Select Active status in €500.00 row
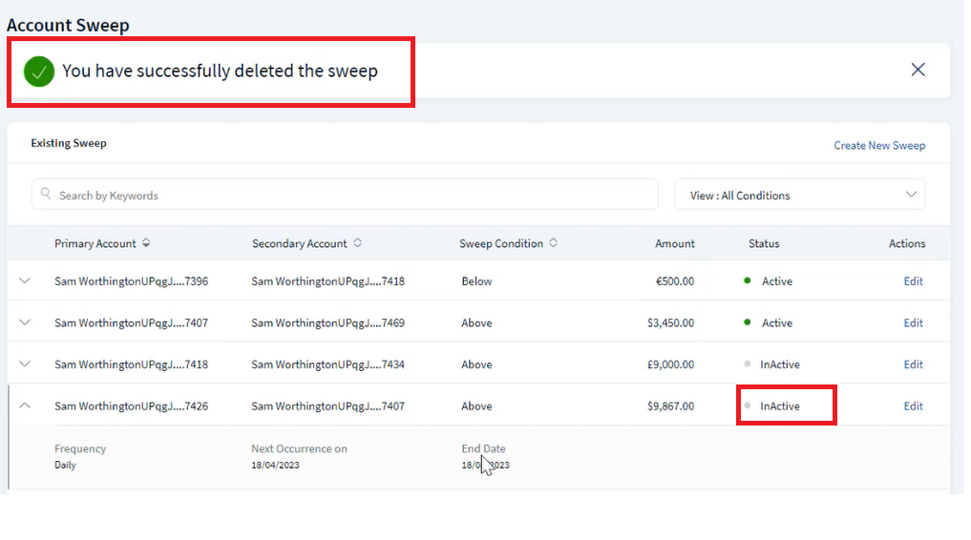 coord(769,280)
